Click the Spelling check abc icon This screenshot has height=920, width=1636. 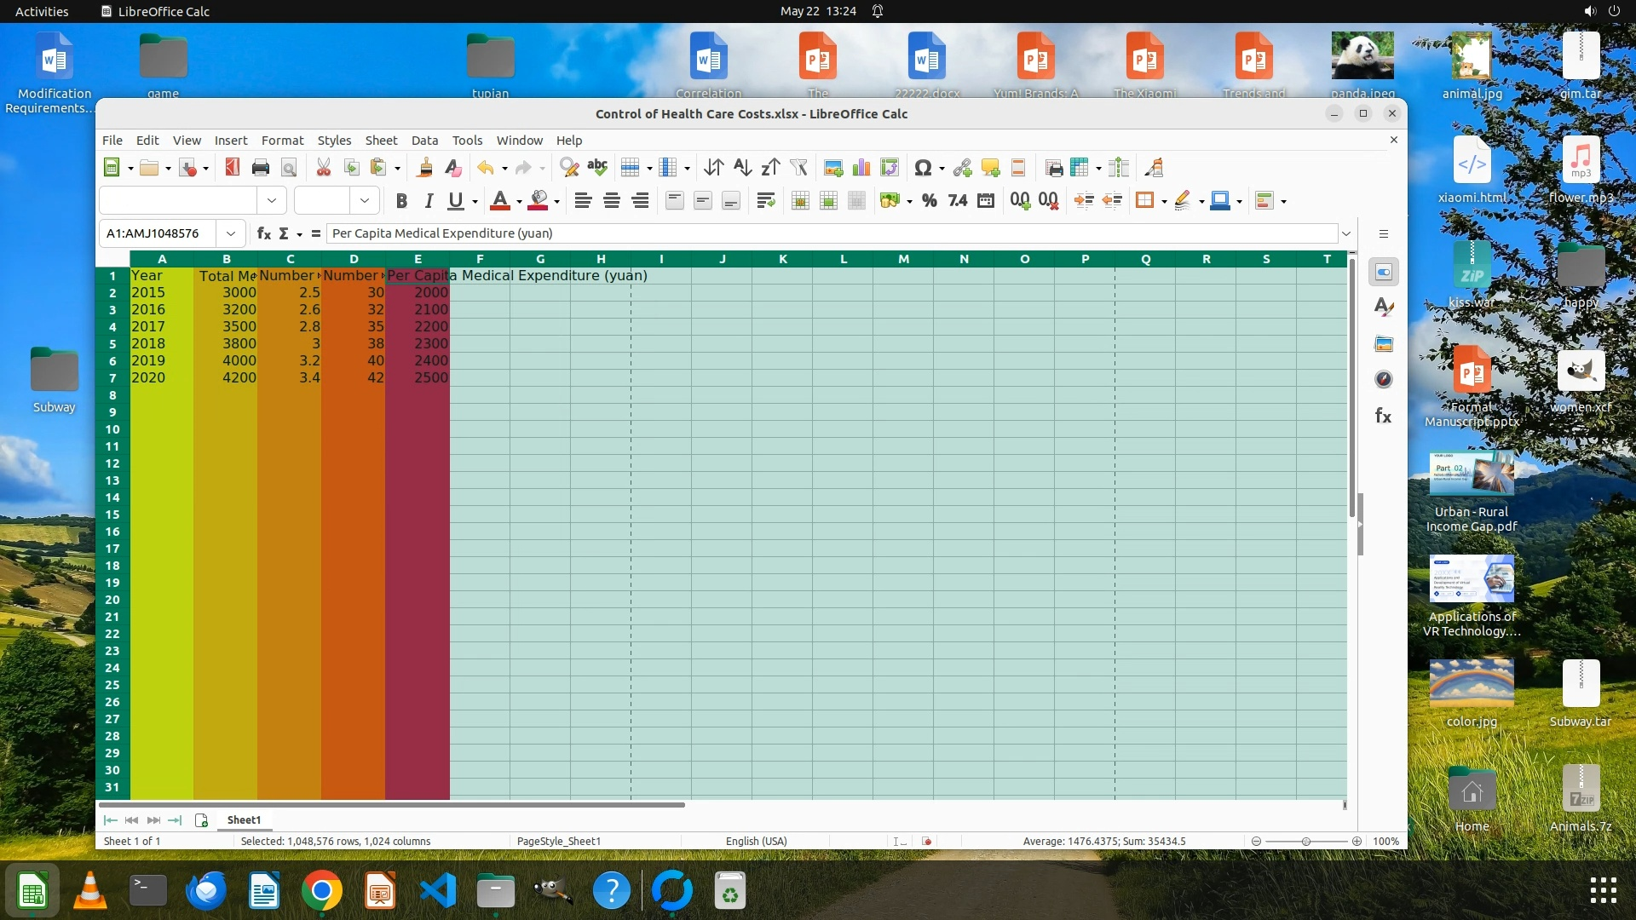597,168
